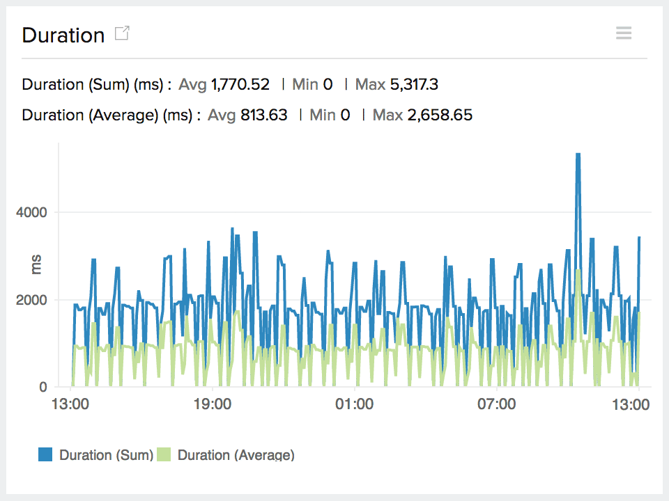
Task: Select the Duration (Average) legend label
Action: click(237, 454)
